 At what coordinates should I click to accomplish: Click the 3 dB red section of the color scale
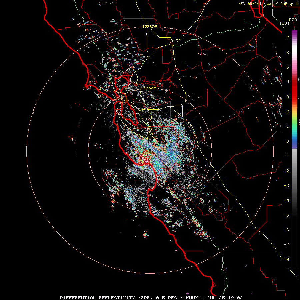[x=294, y=97]
